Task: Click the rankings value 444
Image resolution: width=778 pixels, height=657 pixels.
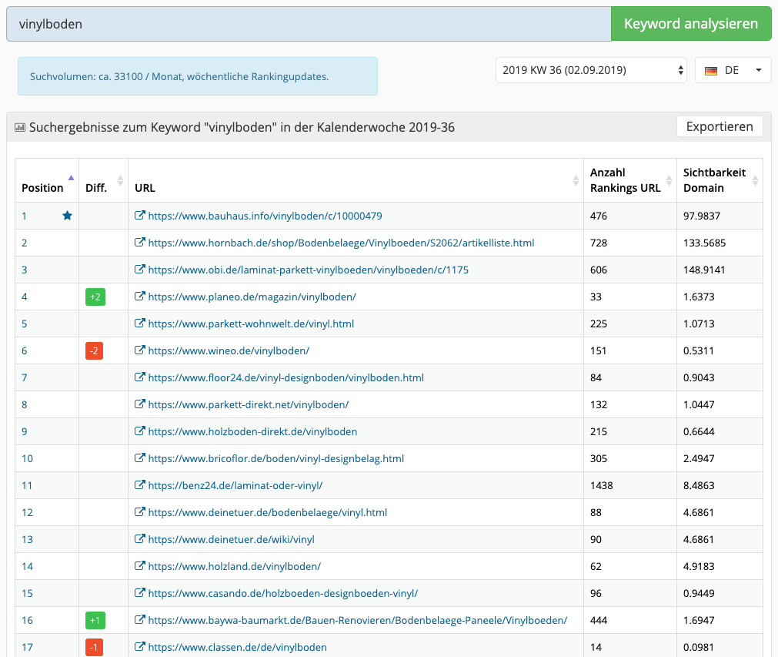Action: (x=599, y=620)
